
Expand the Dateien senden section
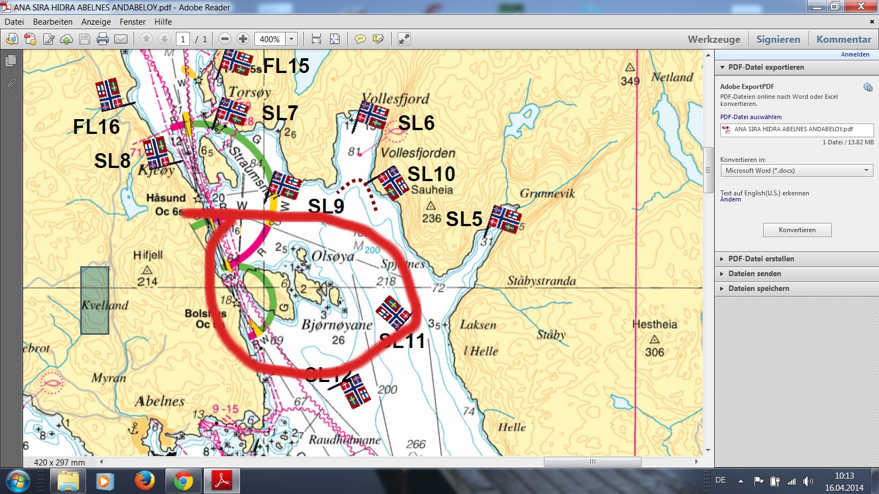tap(754, 273)
